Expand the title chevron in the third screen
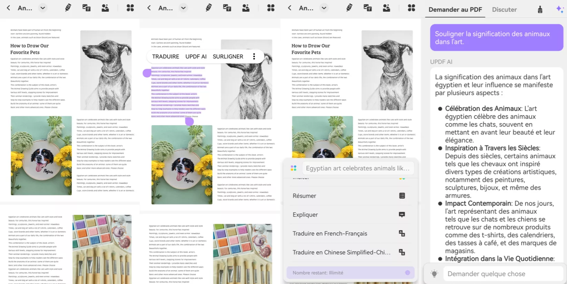This screenshot has width=567, height=284. click(324, 8)
